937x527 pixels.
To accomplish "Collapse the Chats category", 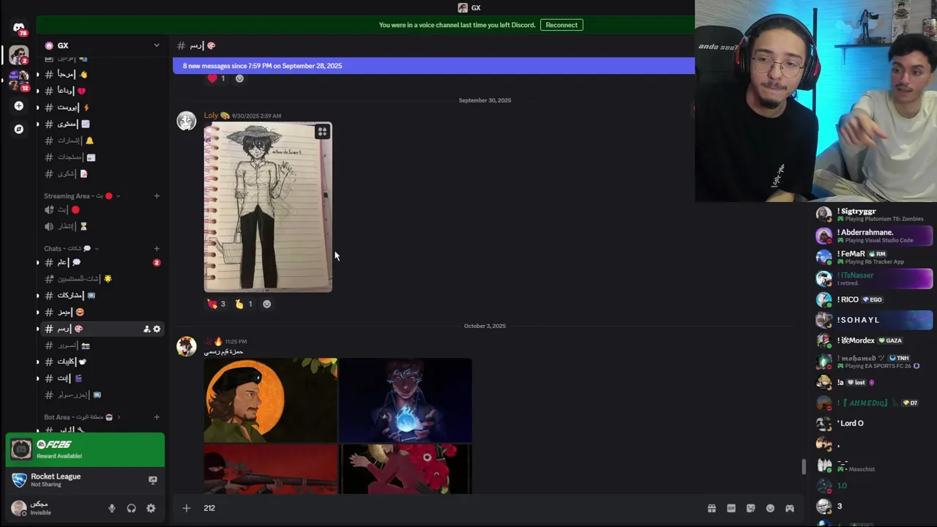I will tap(71, 249).
